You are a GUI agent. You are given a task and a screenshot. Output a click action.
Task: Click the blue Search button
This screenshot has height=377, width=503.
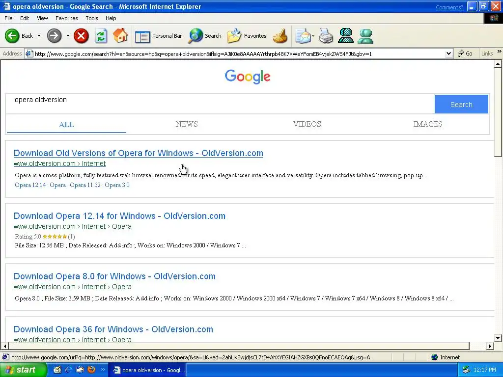click(461, 104)
